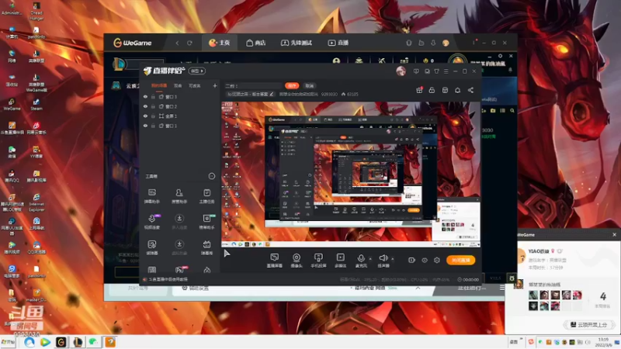
Task: Click the unlock padlock icon in stream header
Action: (432, 90)
